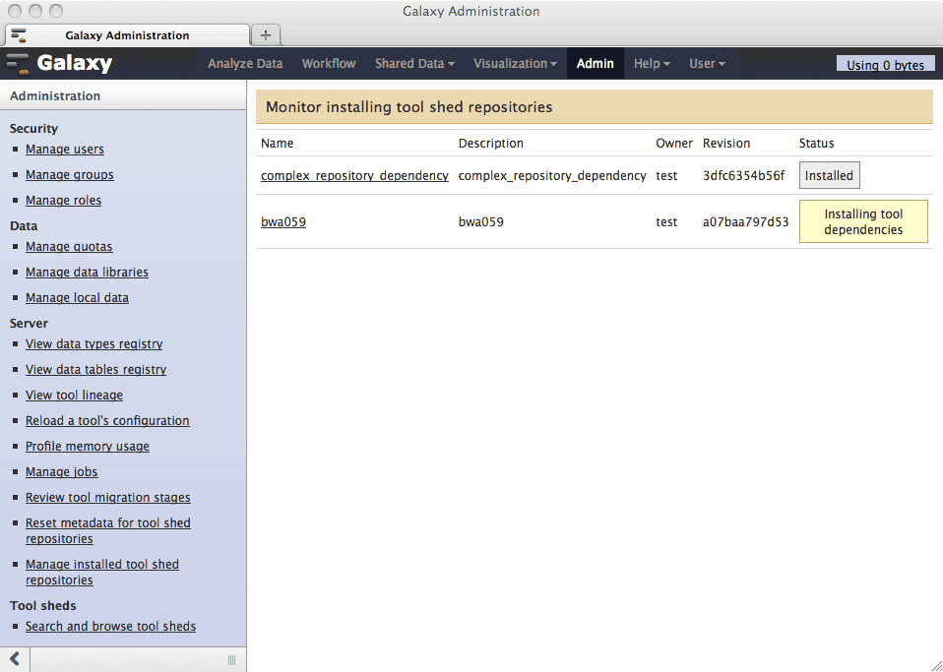Open Manage data libraries
The height and width of the screenshot is (672, 943).
(x=87, y=273)
